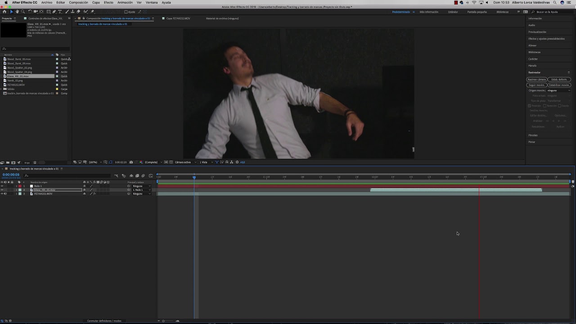This screenshot has width=576, height=324.
Task: Take a snapshot with camera icon
Action: (x=131, y=162)
